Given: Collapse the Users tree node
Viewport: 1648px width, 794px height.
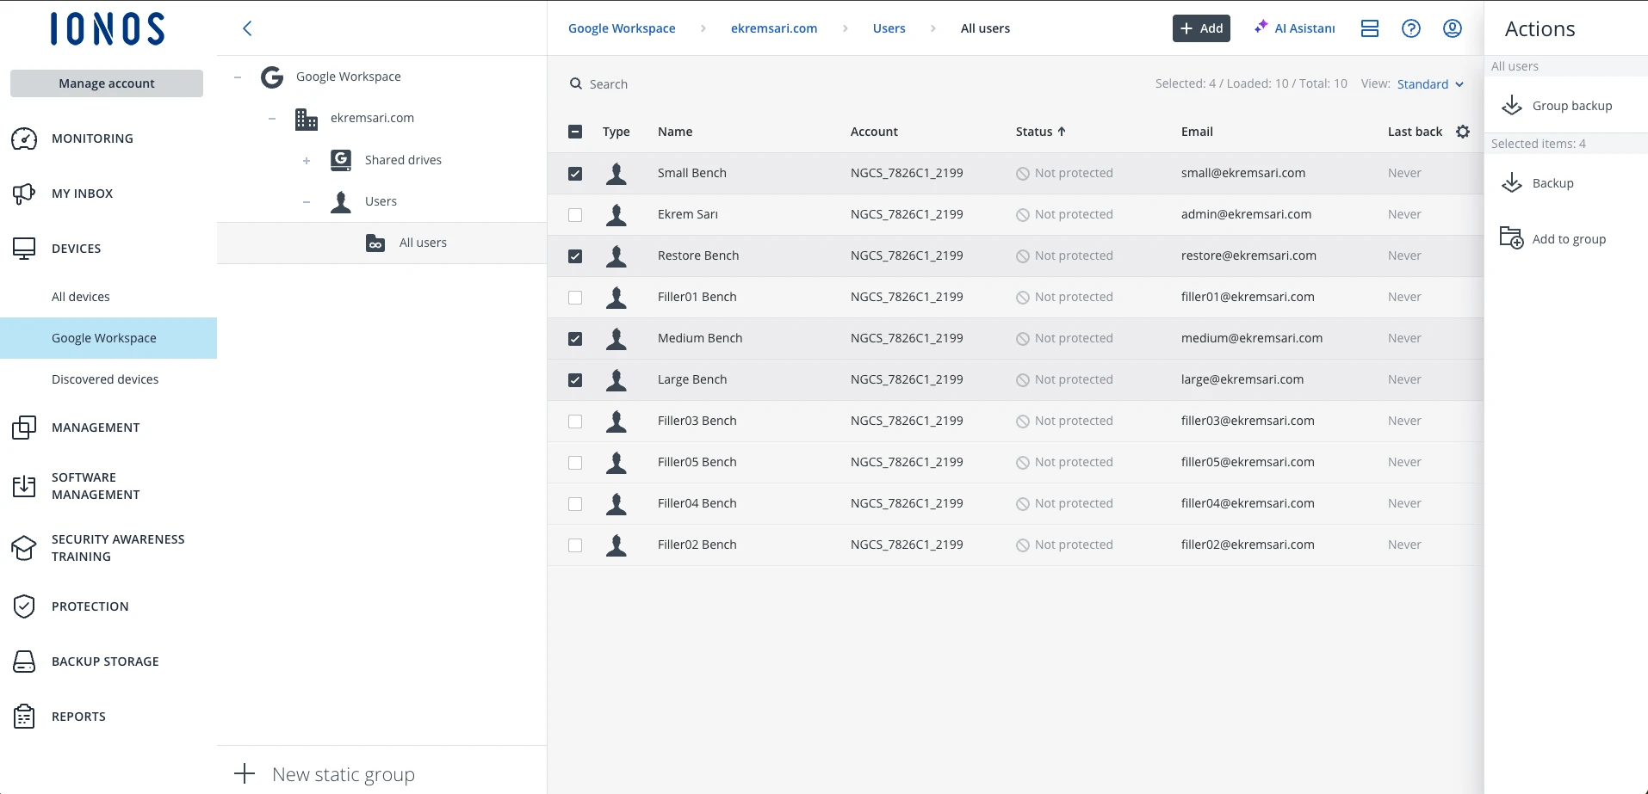Looking at the screenshot, I should pos(307,202).
